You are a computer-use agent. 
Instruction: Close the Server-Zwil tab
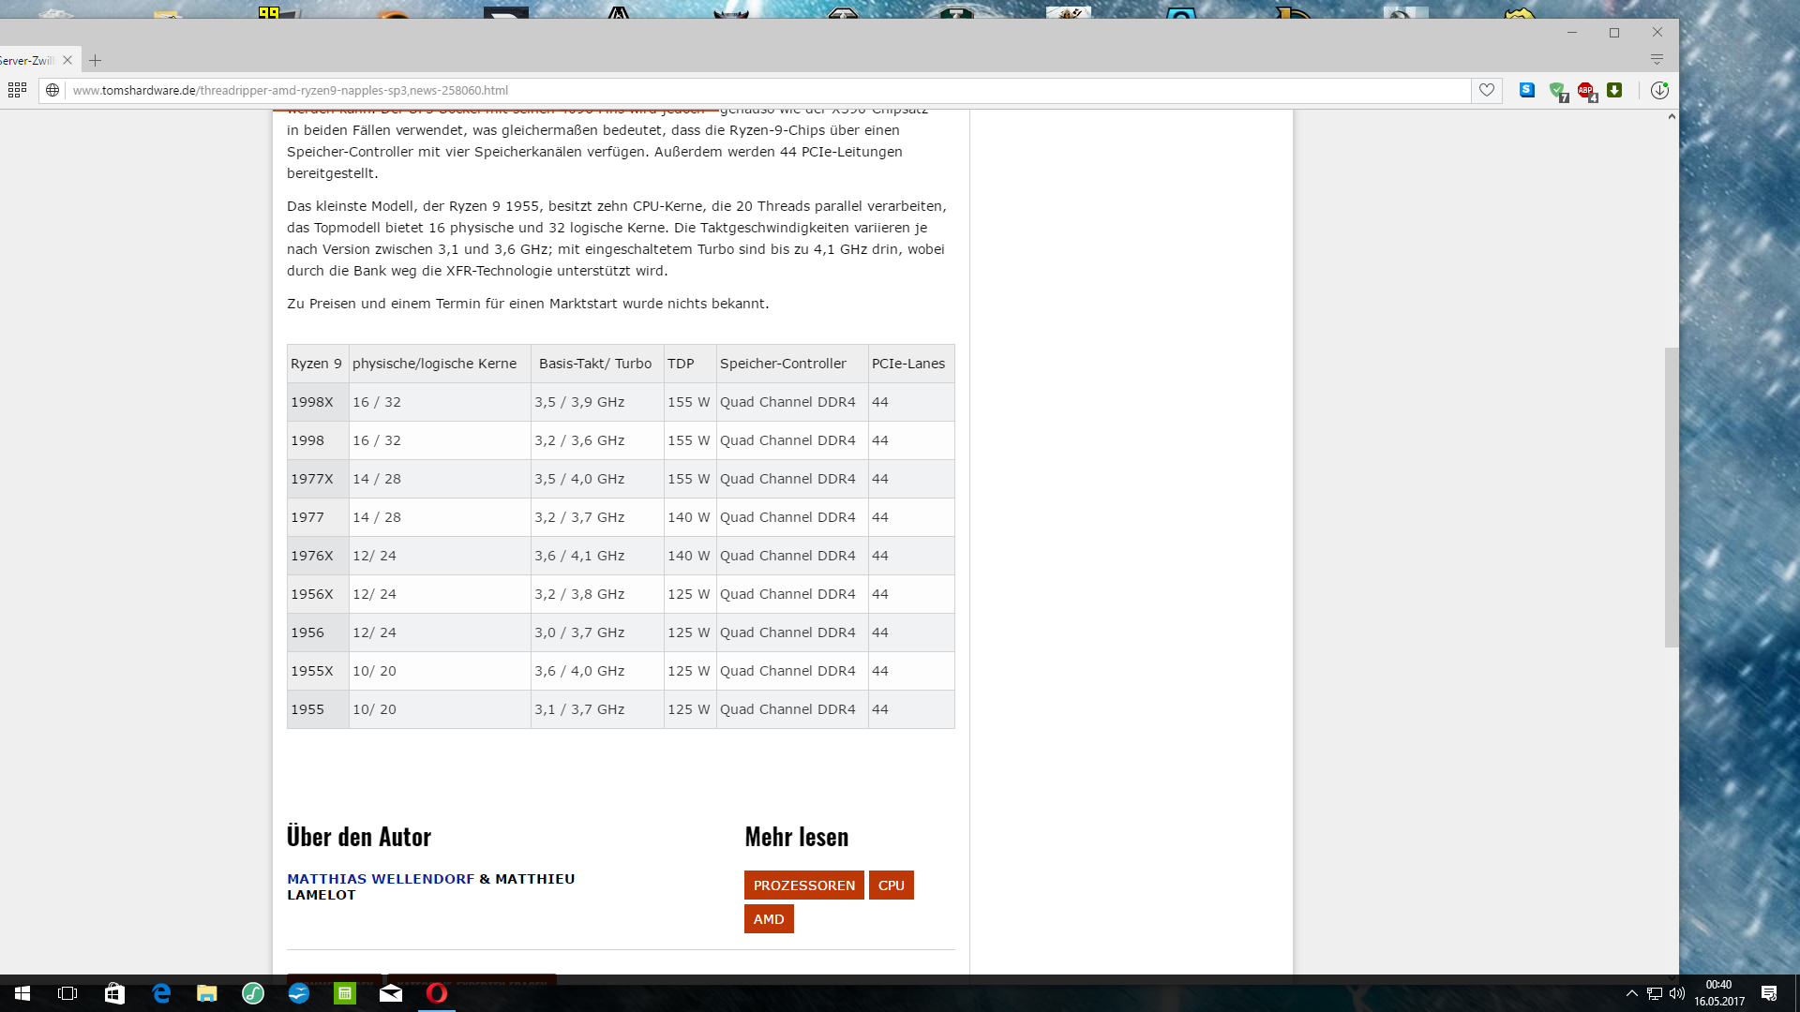click(67, 60)
